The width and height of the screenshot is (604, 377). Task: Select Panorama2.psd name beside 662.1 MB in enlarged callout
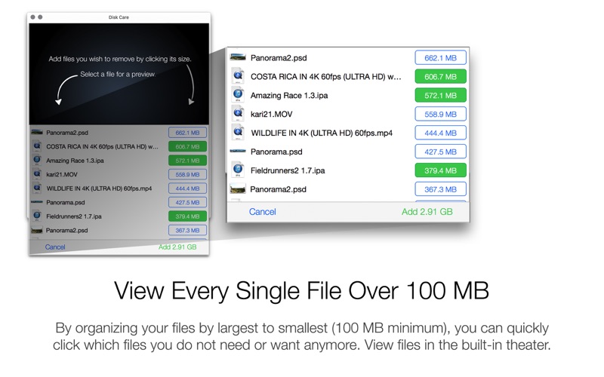click(x=279, y=58)
